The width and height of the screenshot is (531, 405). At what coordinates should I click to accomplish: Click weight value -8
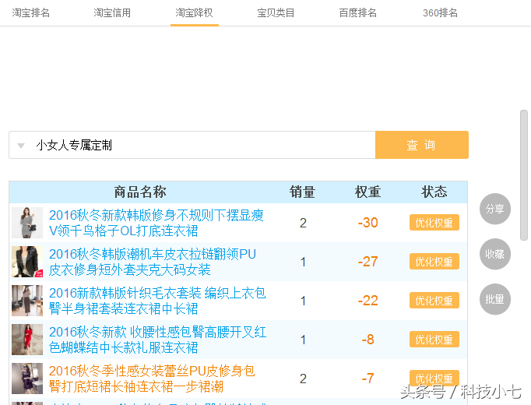coord(367,340)
